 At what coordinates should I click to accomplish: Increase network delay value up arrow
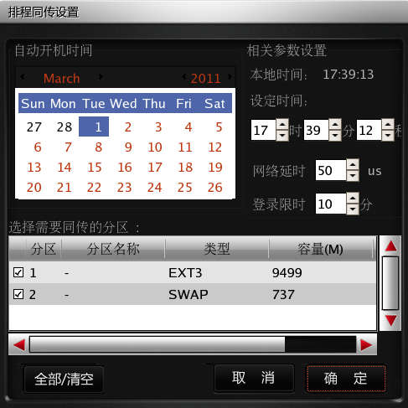(x=353, y=165)
